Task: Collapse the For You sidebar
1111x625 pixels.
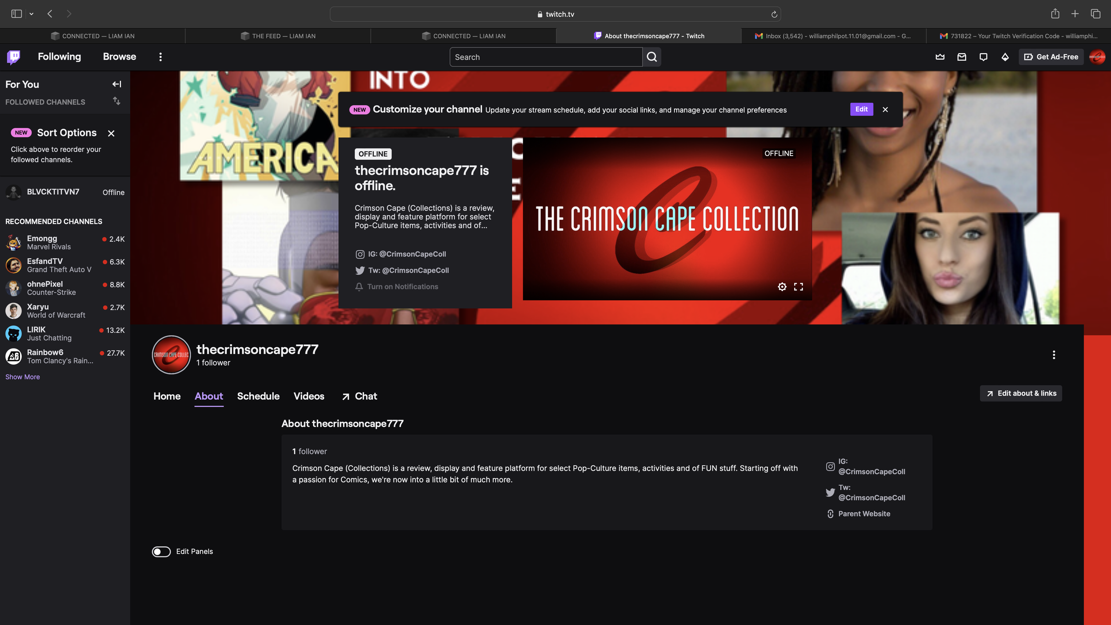Action: tap(116, 84)
